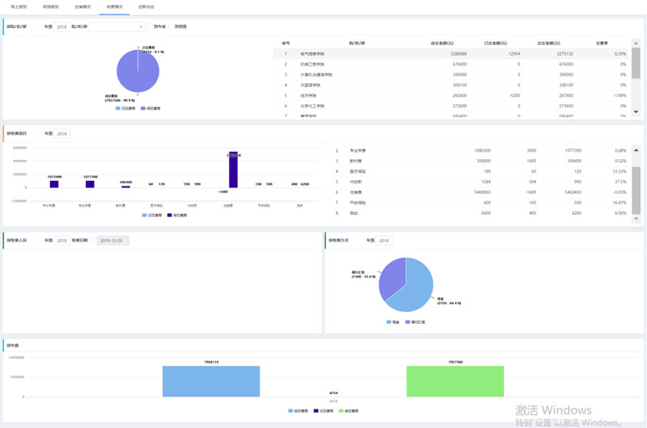Image resolution: width=647 pixels, height=428 pixels.
Task: Open the 现场报到 tab
Action: [51, 6]
